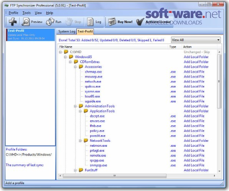Collapse the C:\VHD root node
This screenshot has width=229, height=191.
tap(60, 52)
